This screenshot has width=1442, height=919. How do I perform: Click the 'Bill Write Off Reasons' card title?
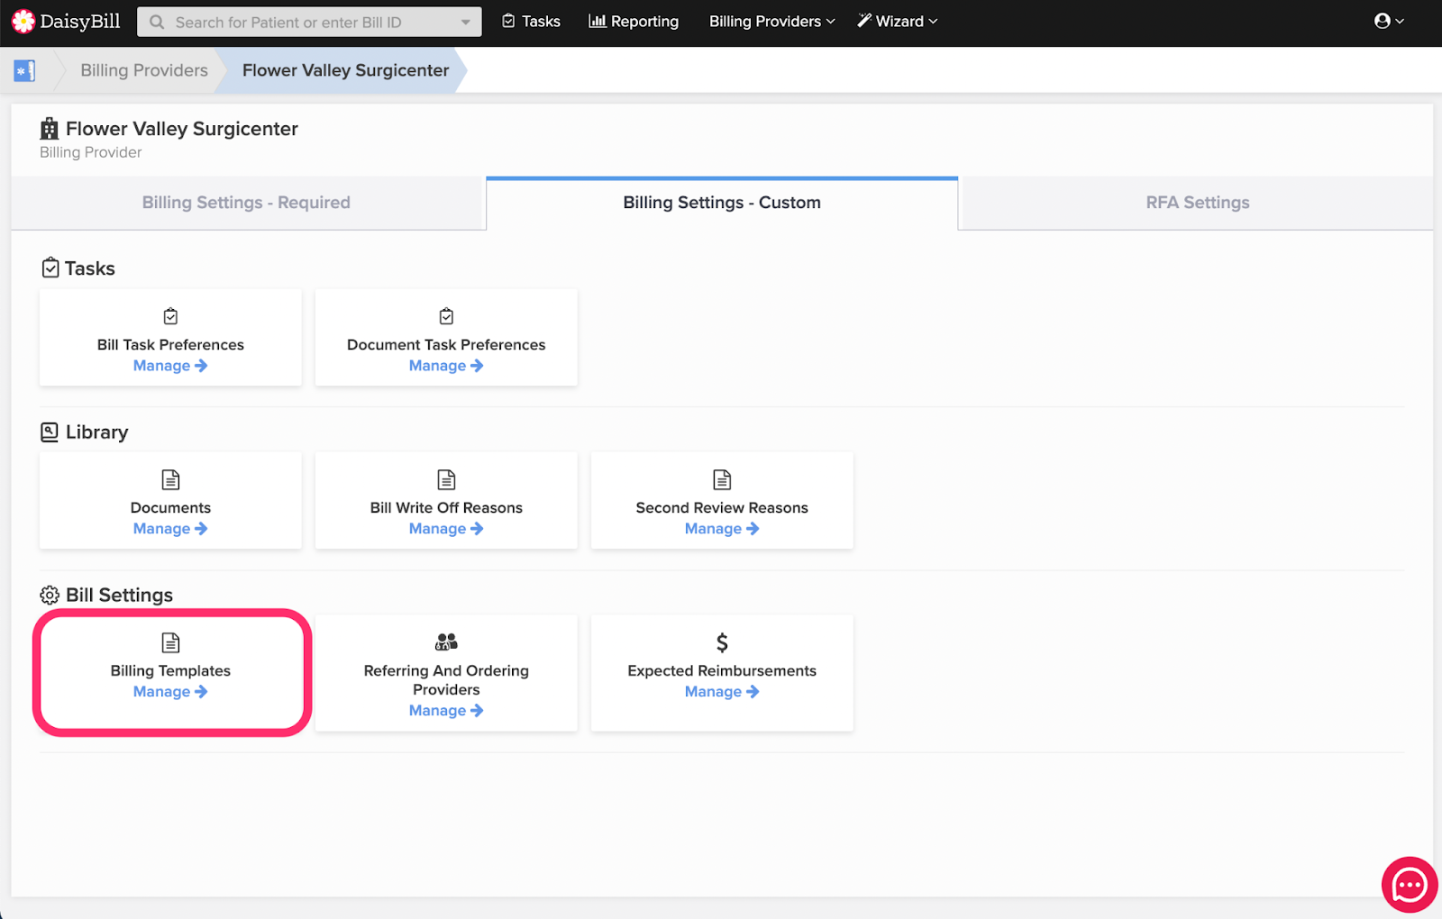[446, 507]
